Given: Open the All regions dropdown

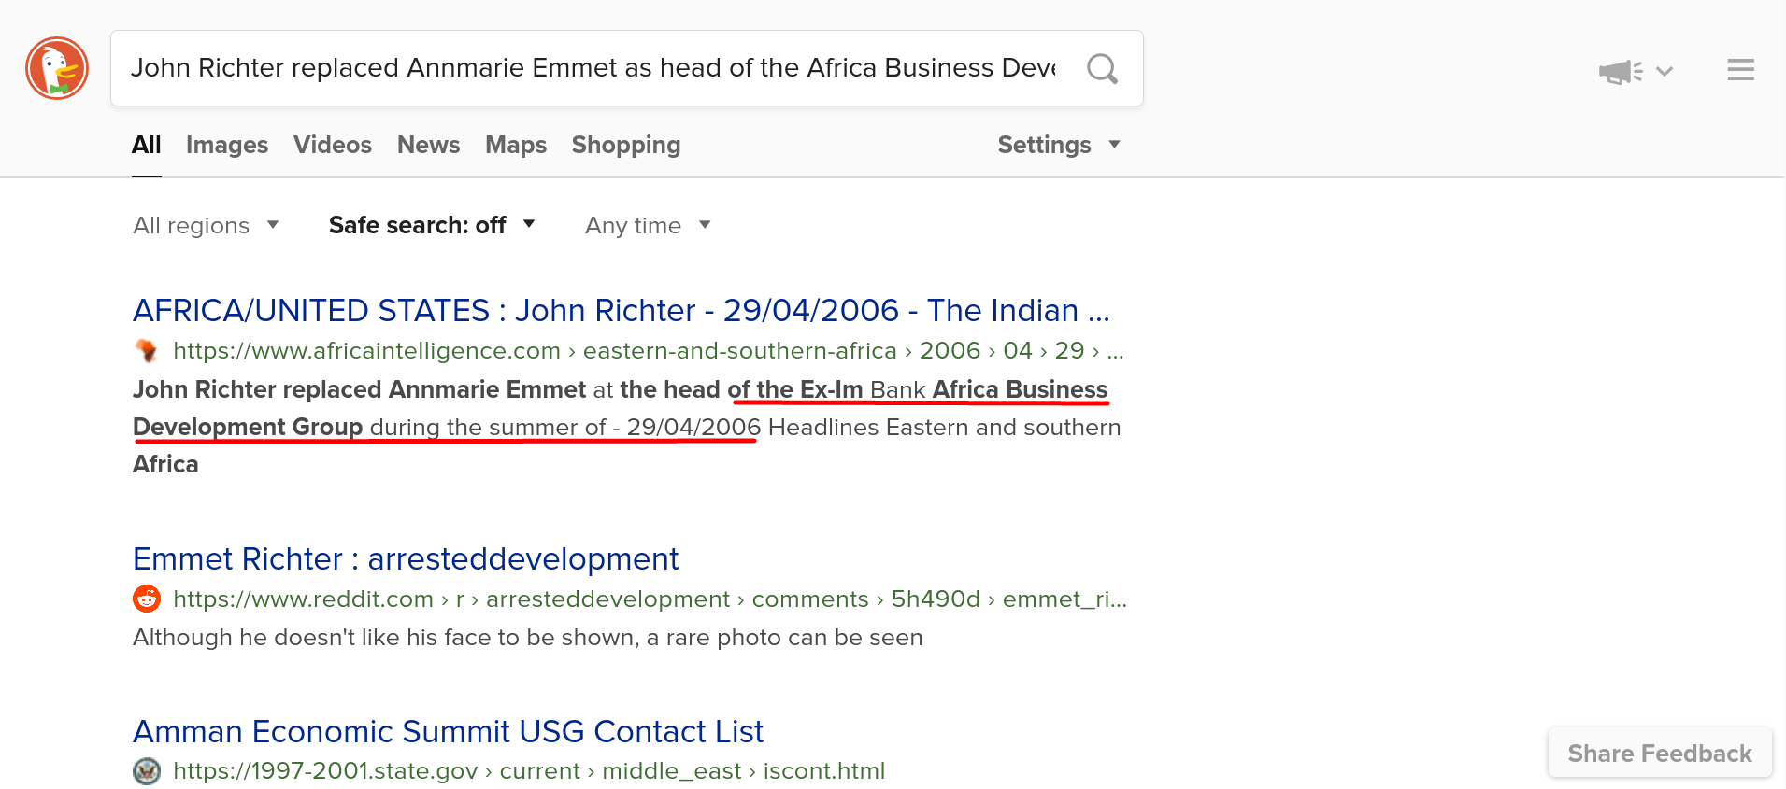Looking at the screenshot, I should (207, 225).
